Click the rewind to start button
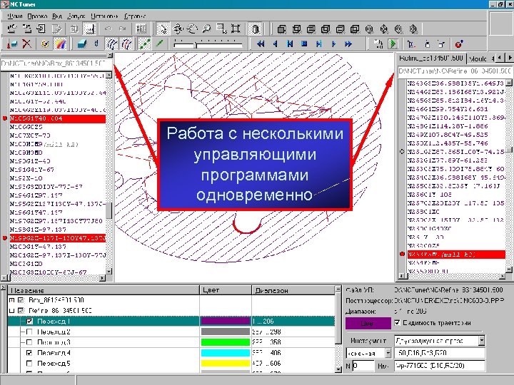Screen dimensions: 514x385 pos(261,43)
